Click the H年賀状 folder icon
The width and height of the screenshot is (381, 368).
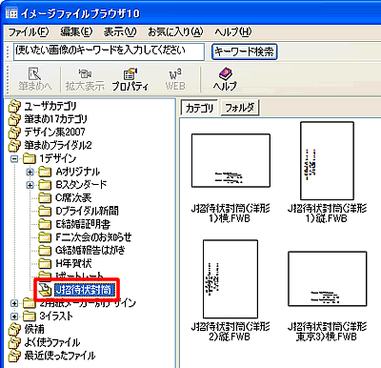pyautogui.click(x=45, y=263)
